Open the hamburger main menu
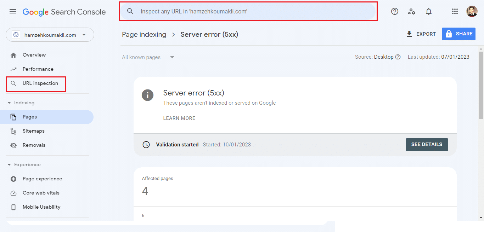Viewport: 484px width, 232px height. tap(13, 11)
